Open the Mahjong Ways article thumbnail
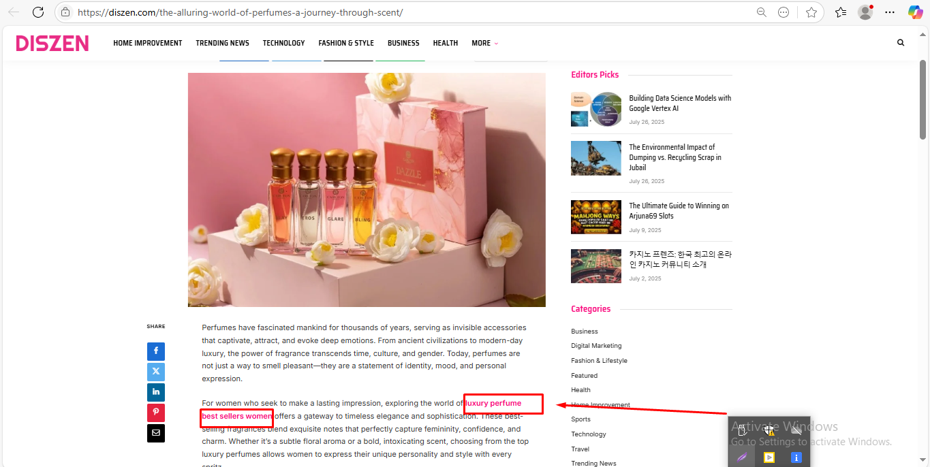The image size is (930, 467). coord(596,217)
